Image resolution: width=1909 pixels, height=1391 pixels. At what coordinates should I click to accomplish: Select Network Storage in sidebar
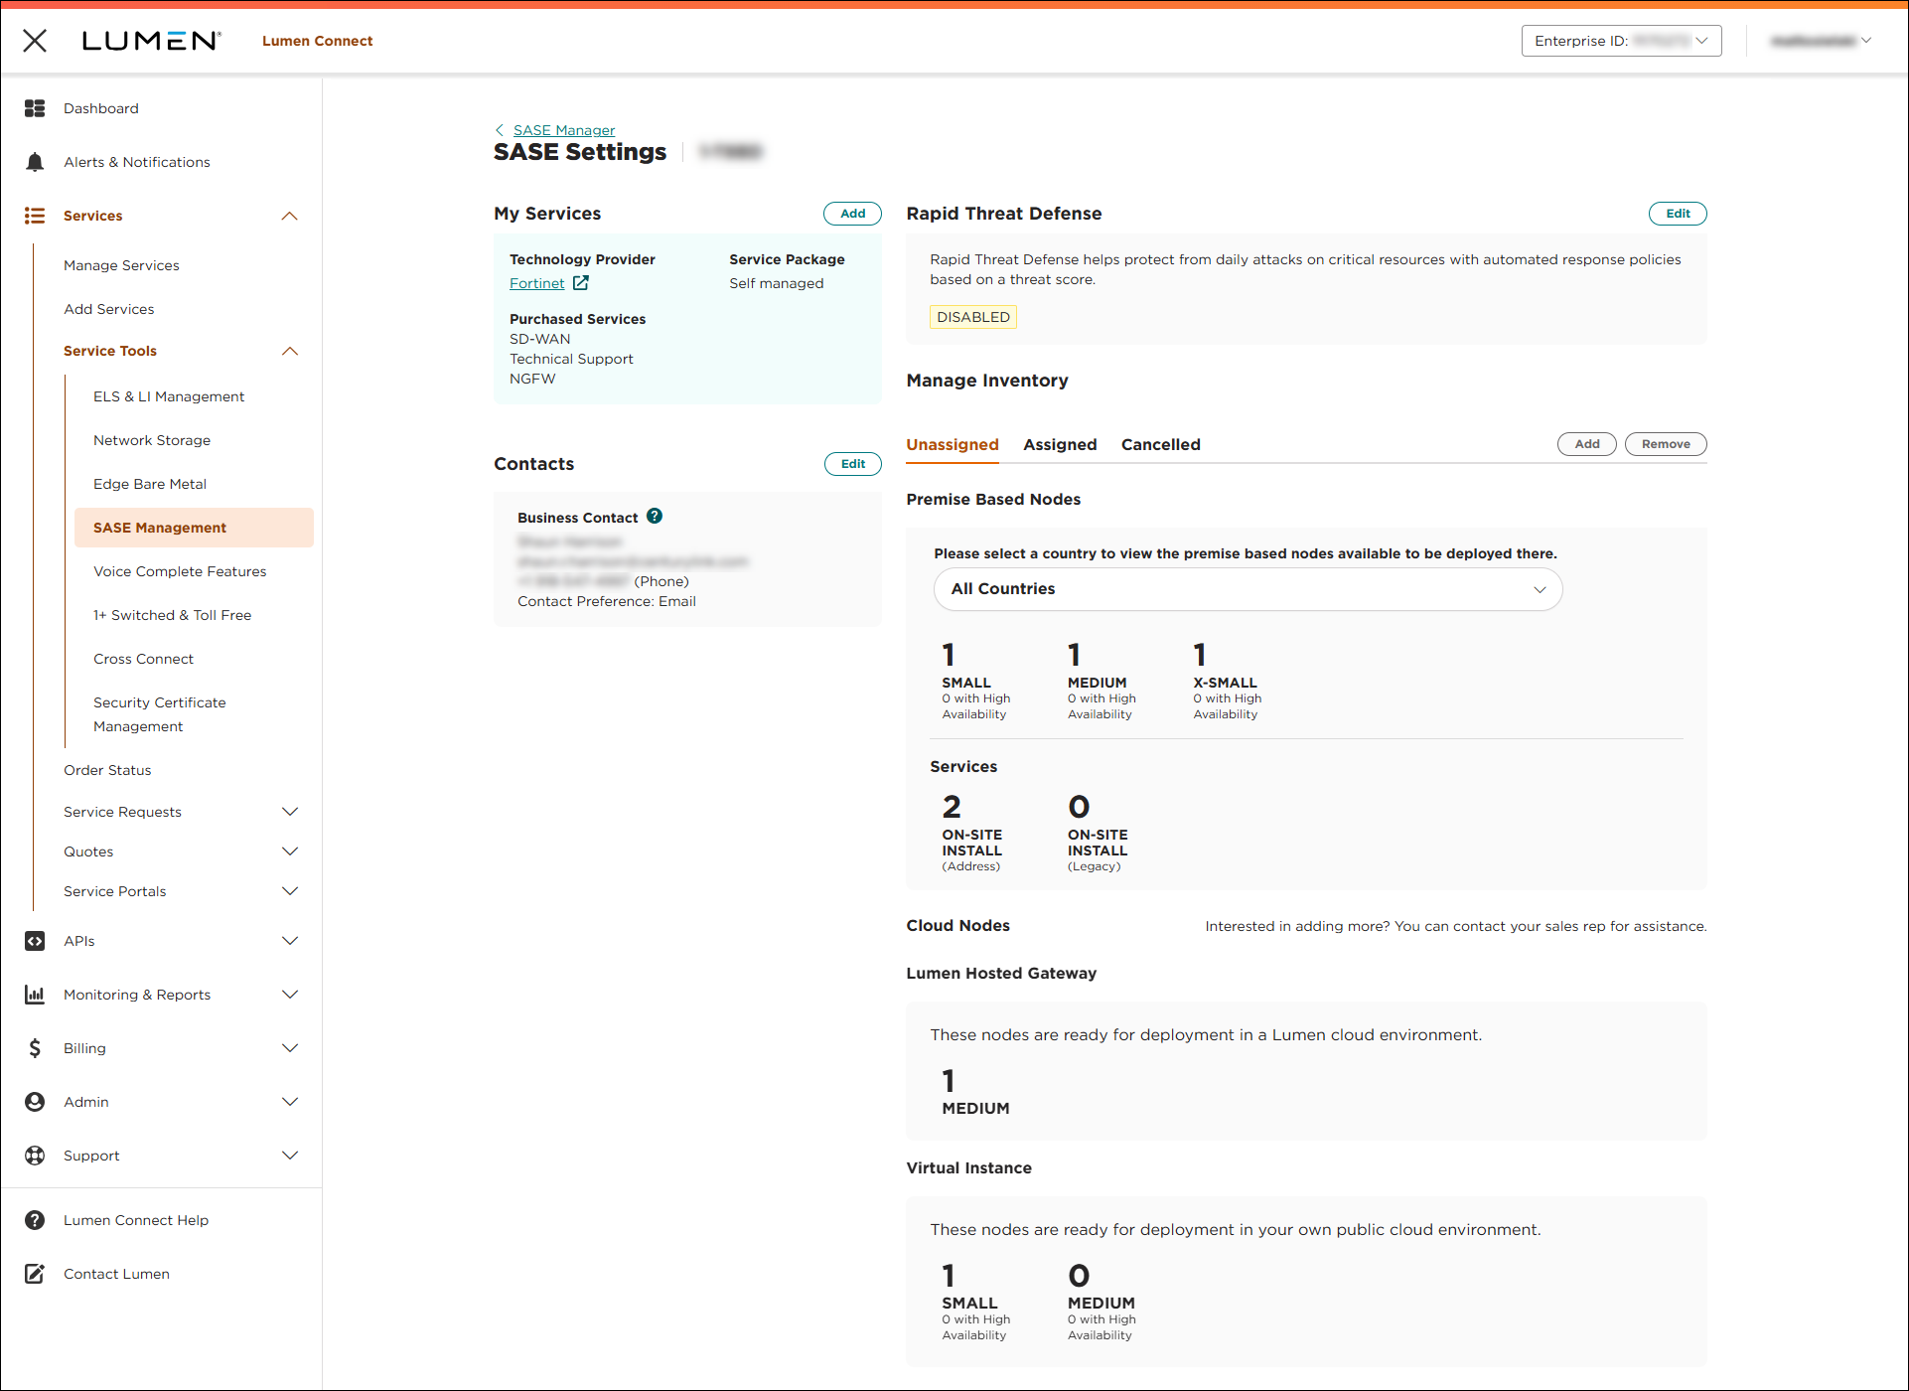click(152, 440)
